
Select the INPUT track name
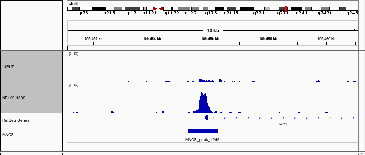[8, 67]
